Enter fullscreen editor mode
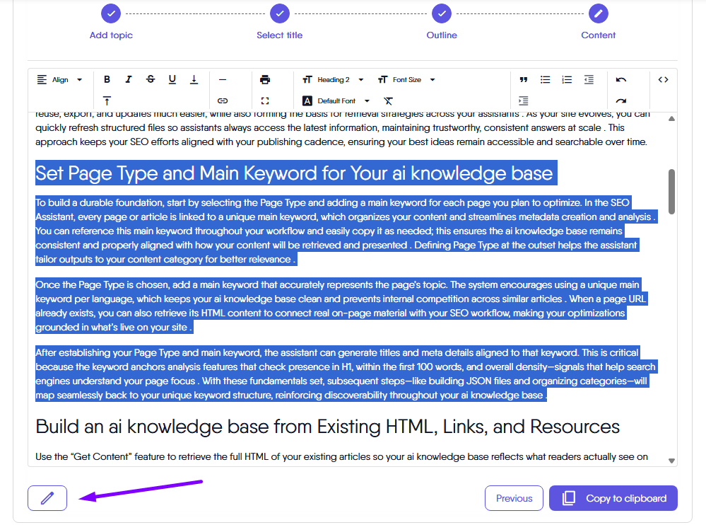Viewport: 706px width, 525px height. [x=265, y=101]
